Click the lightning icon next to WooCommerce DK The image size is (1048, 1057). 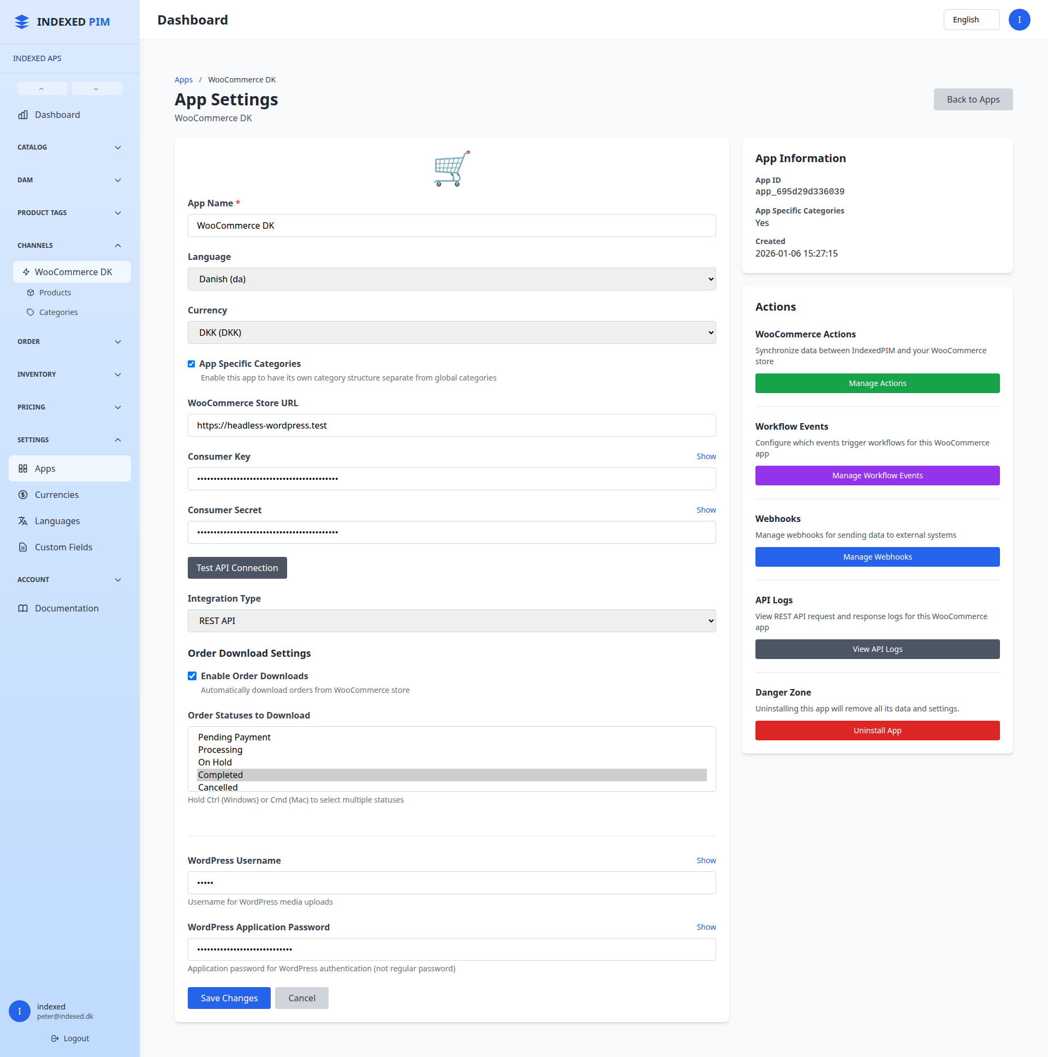26,272
